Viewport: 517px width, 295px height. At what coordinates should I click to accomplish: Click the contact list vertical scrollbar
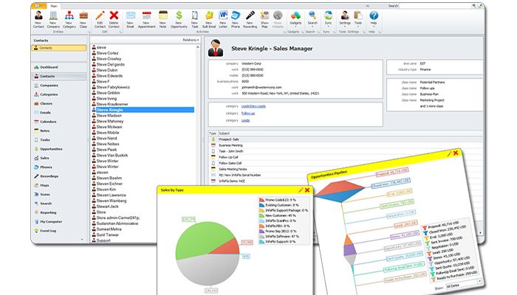pyautogui.click(x=198, y=143)
